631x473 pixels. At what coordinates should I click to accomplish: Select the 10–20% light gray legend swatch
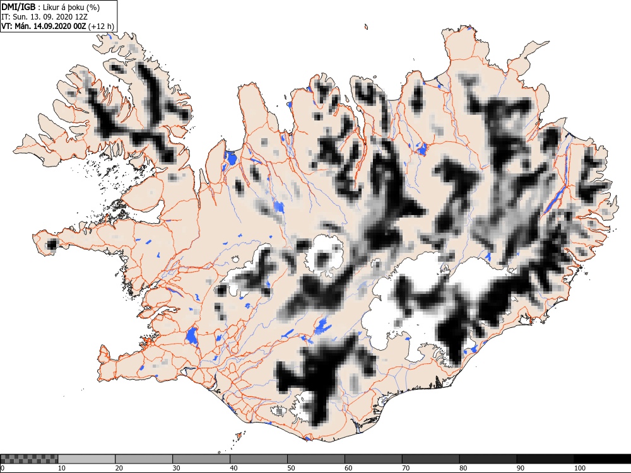tap(86, 459)
